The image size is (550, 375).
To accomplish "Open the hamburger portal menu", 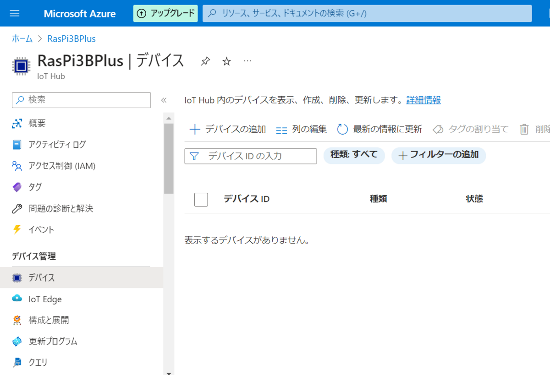I will click(15, 13).
